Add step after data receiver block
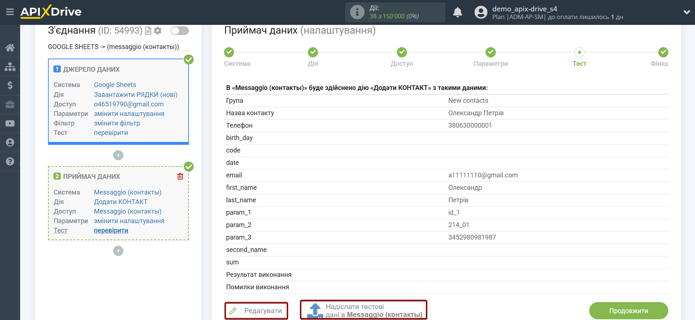Image resolution: width=695 pixels, height=320 pixels. coord(118,251)
